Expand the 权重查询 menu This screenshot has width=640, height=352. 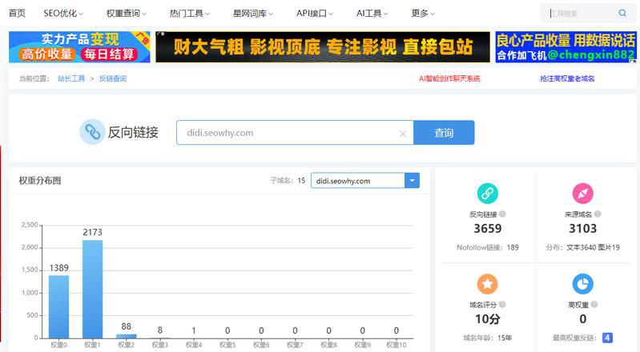point(126,14)
